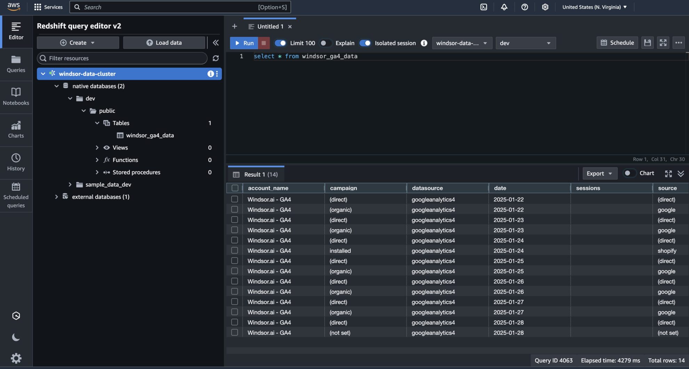Focus the AWS top search box

pyautogui.click(x=180, y=7)
